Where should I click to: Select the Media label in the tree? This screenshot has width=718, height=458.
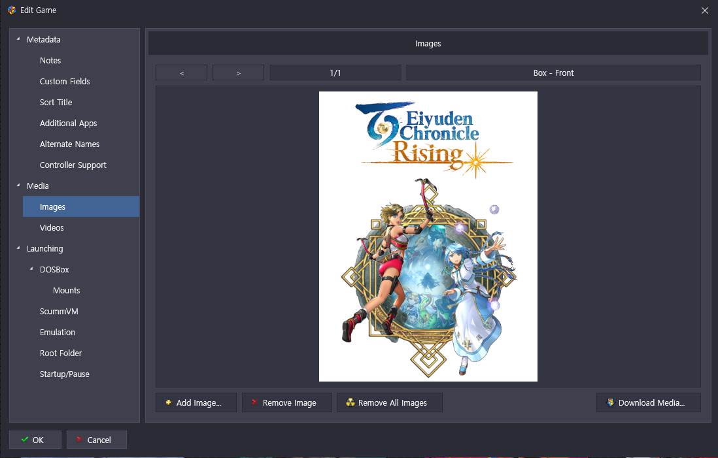tap(37, 186)
